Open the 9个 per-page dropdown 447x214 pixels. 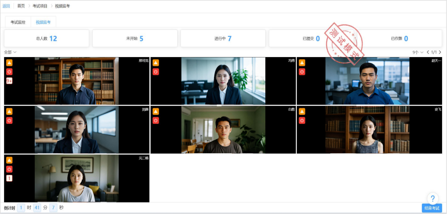(418, 52)
